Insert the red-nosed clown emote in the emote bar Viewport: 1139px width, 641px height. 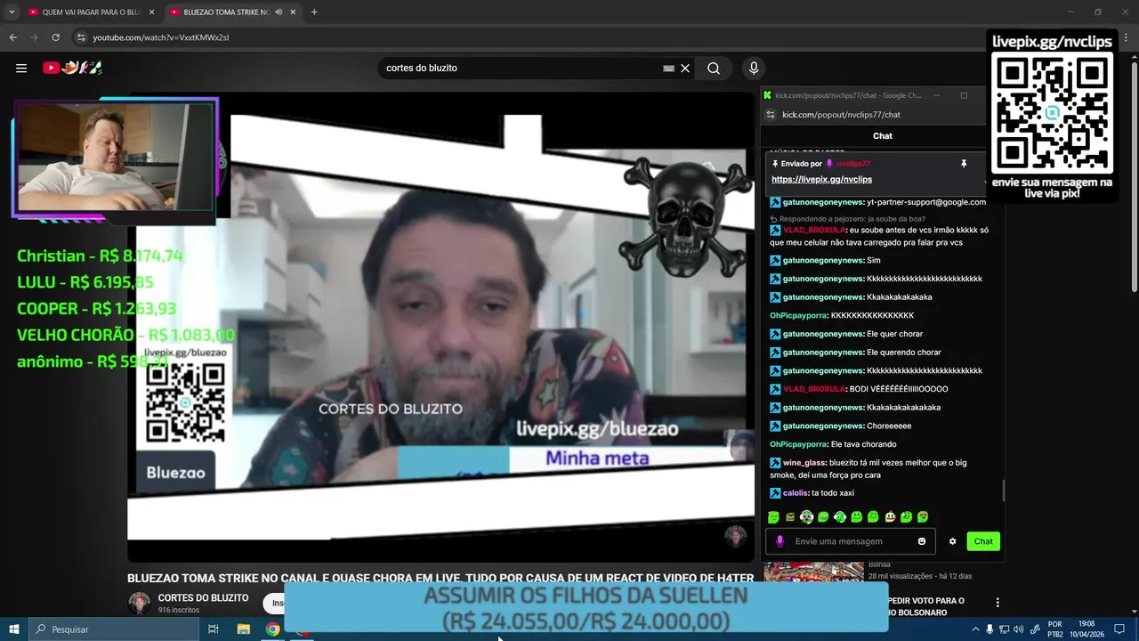[x=890, y=517]
